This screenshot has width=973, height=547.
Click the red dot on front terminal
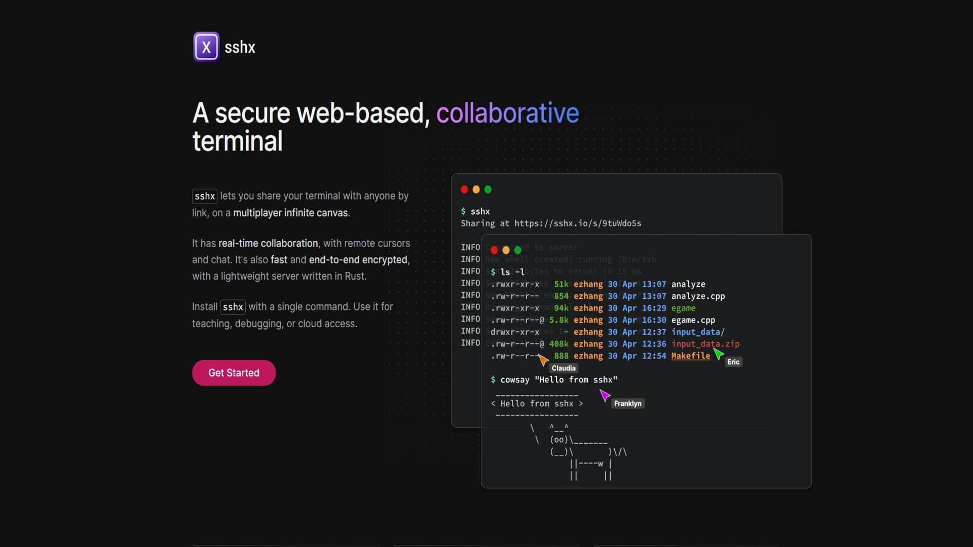click(x=494, y=250)
